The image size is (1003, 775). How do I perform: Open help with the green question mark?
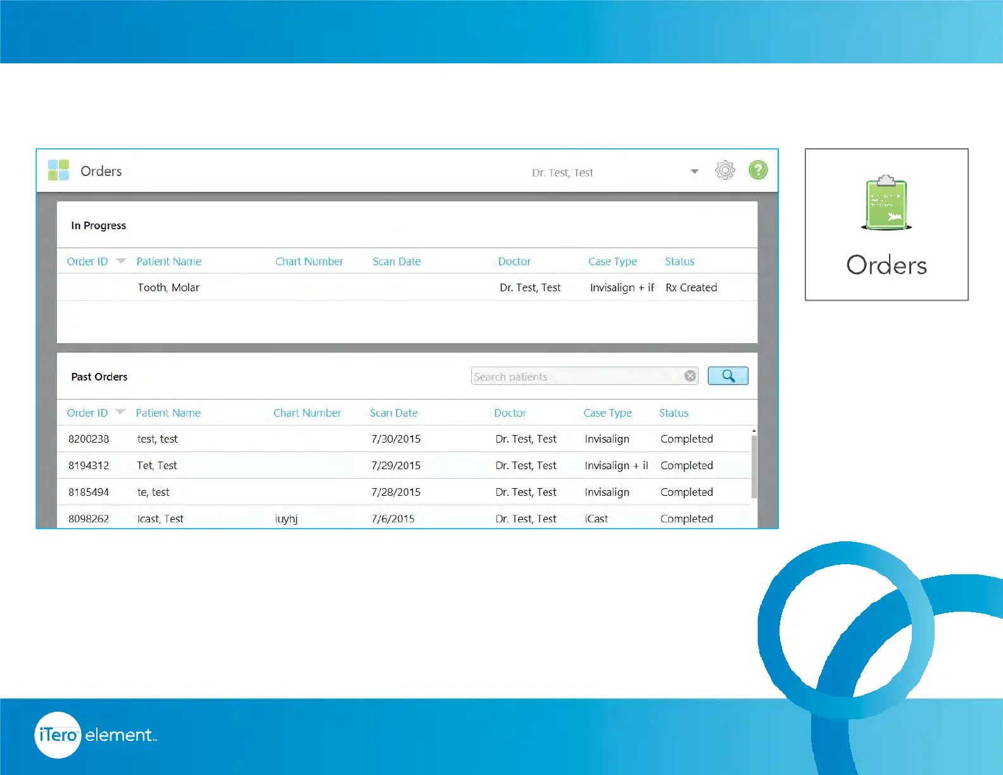pos(758,170)
